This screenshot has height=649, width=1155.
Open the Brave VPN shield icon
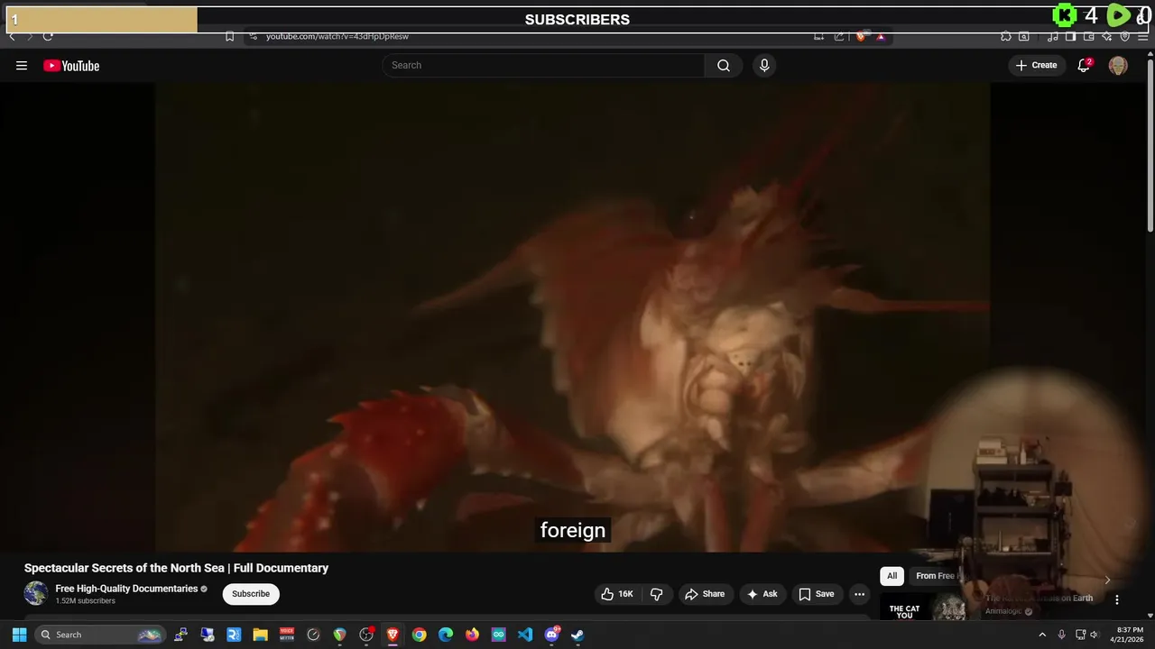[x=1124, y=36]
